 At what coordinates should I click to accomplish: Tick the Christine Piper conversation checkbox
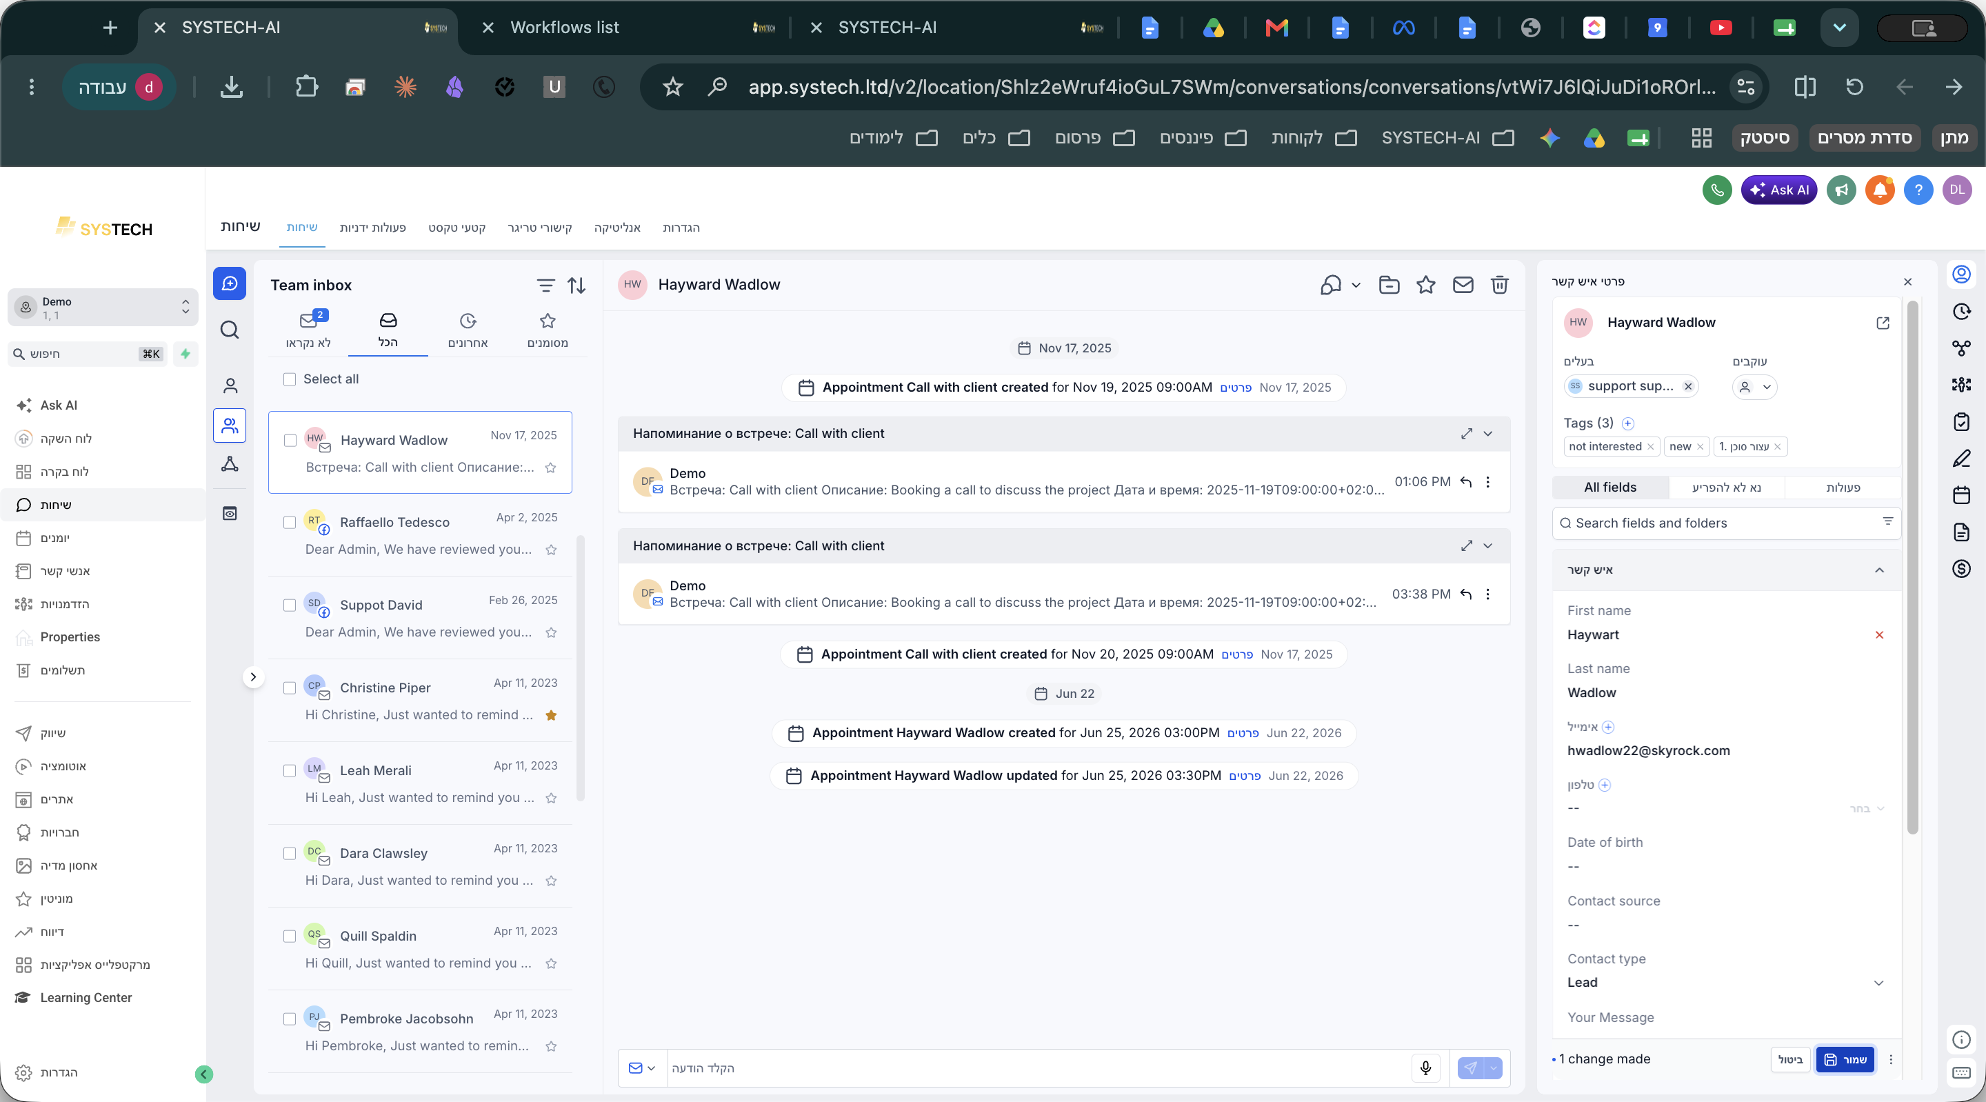(289, 688)
